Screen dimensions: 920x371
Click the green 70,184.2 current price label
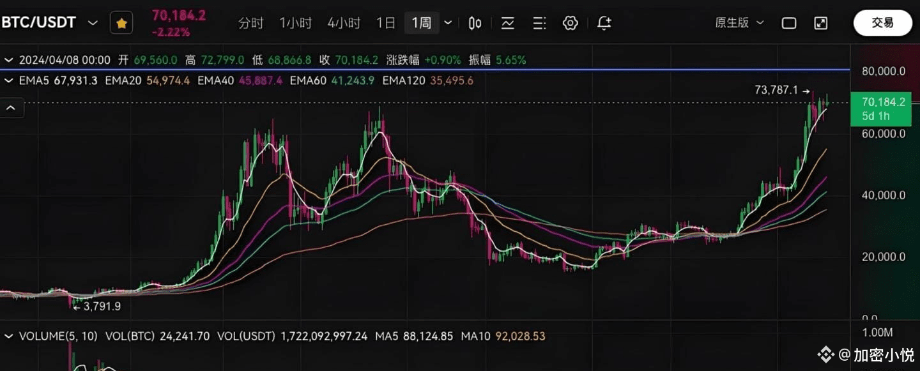(881, 109)
